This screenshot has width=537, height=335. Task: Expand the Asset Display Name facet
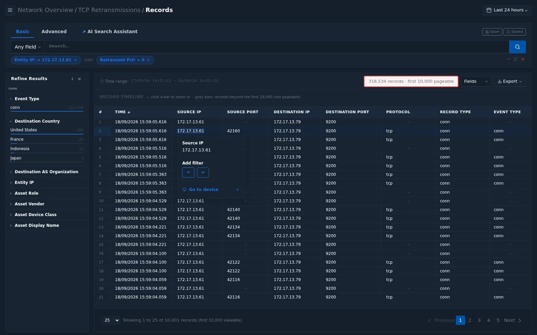[x=47, y=225]
